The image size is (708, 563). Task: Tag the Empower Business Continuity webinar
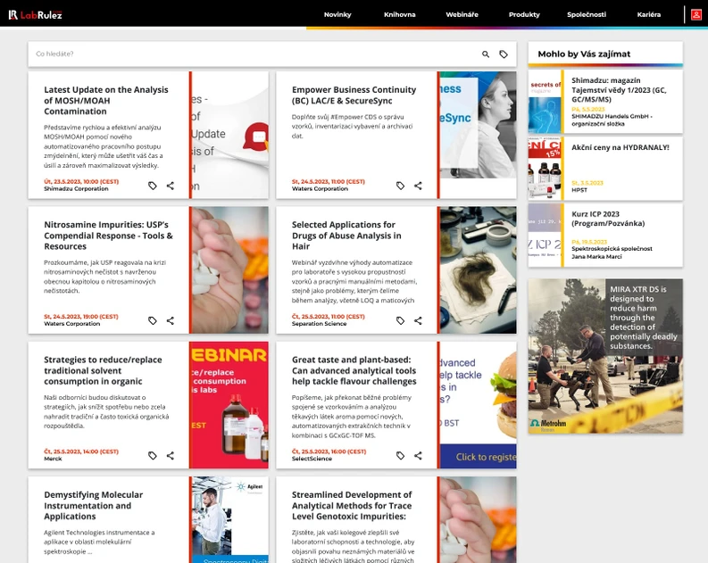pyautogui.click(x=401, y=186)
